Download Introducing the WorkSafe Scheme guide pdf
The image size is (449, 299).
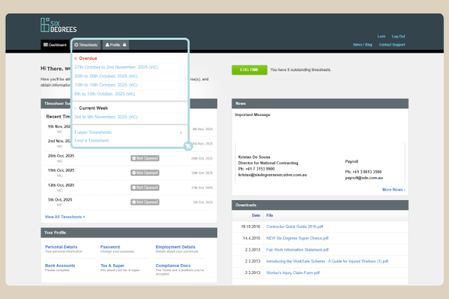pyautogui.click(x=327, y=261)
